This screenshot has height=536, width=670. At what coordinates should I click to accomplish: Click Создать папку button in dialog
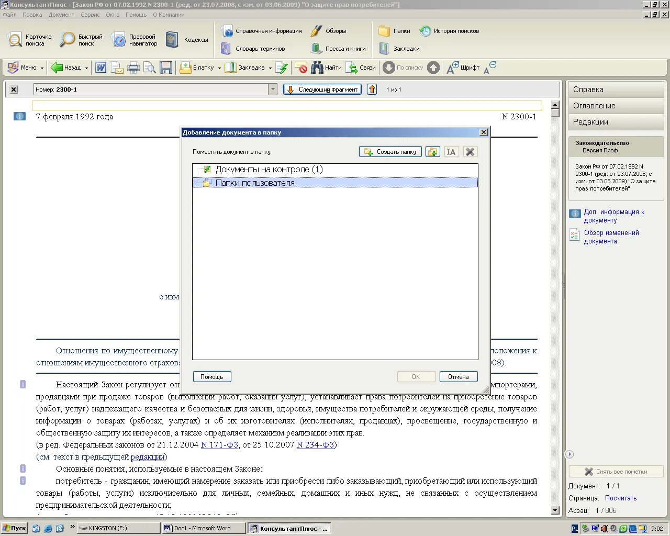tap(390, 152)
